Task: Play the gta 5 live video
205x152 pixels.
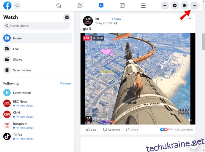Action: pos(138,79)
